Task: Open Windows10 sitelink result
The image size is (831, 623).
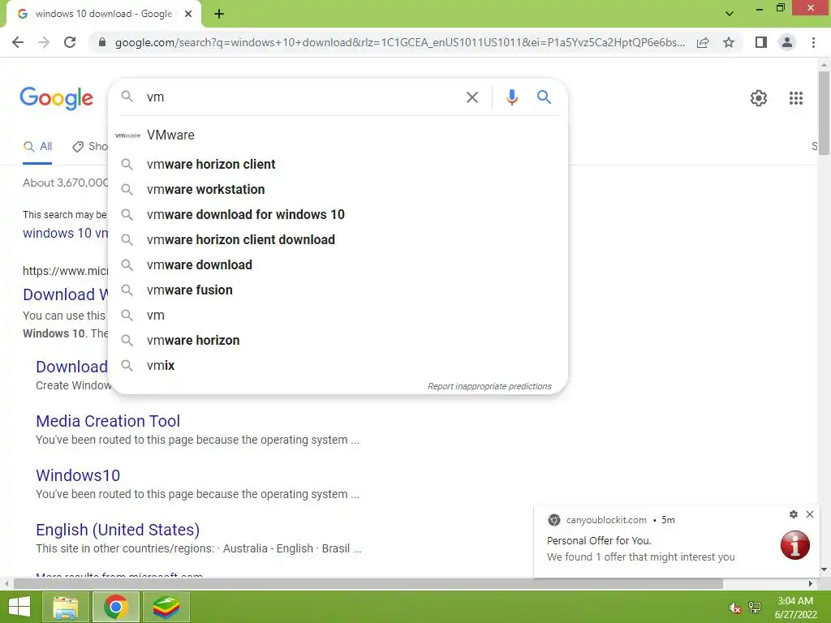Action: 78,475
